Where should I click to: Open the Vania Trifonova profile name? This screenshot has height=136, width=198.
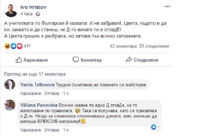37,85
